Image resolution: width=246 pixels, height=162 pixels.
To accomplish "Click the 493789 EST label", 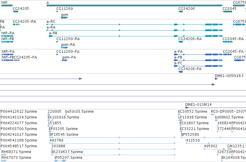I will [x=56, y=140].
